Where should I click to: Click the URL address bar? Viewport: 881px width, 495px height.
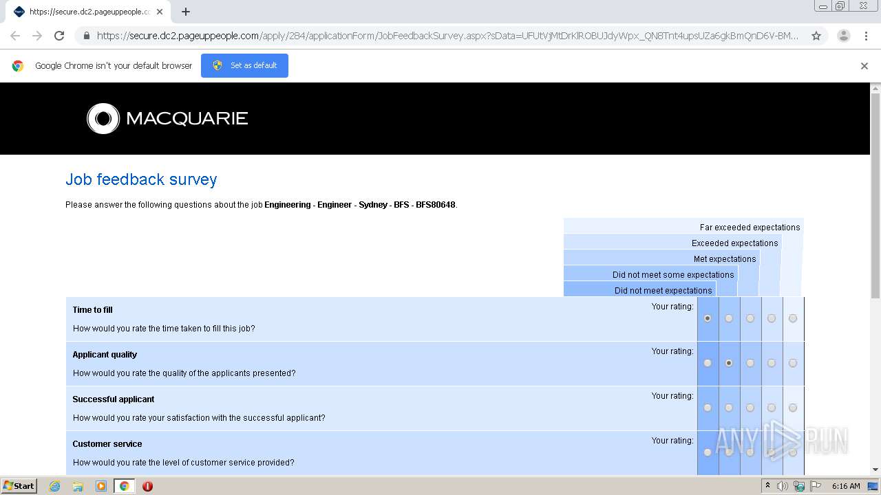[x=447, y=36]
